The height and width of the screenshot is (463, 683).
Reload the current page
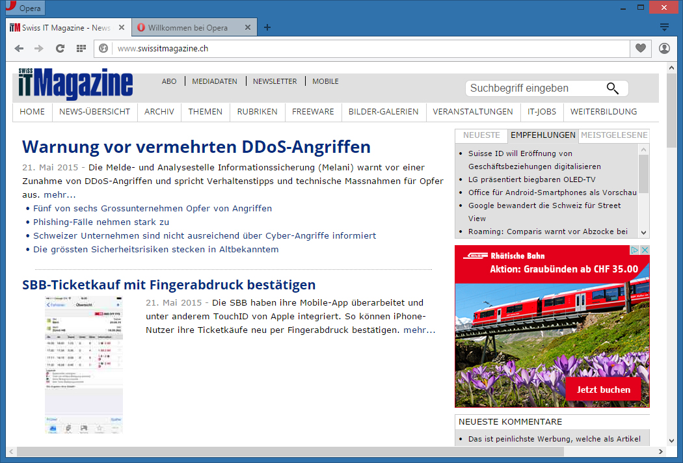[x=60, y=48]
